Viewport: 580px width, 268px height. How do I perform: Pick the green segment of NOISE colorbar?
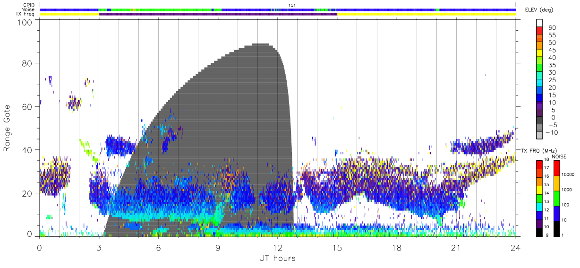(557, 198)
